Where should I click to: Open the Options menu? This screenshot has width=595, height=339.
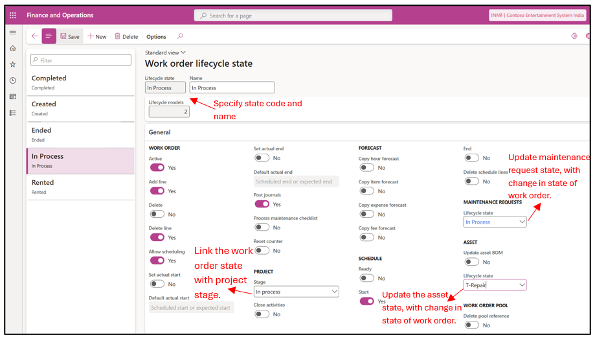coord(156,36)
